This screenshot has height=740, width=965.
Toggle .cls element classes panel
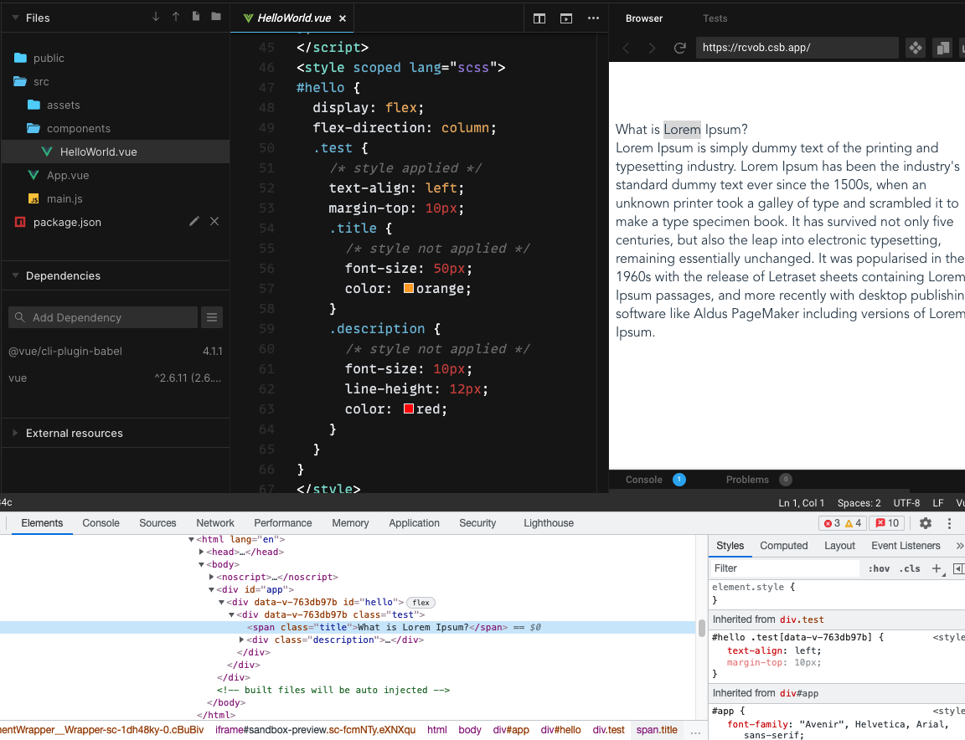pyautogui.click(x=910, y=569)
